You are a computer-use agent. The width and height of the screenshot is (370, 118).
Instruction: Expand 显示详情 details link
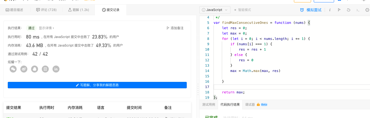(46, 28)
